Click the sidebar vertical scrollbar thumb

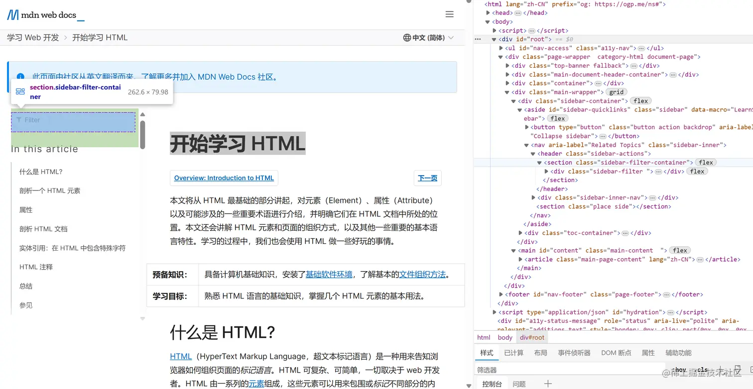(x=142, y=134)
